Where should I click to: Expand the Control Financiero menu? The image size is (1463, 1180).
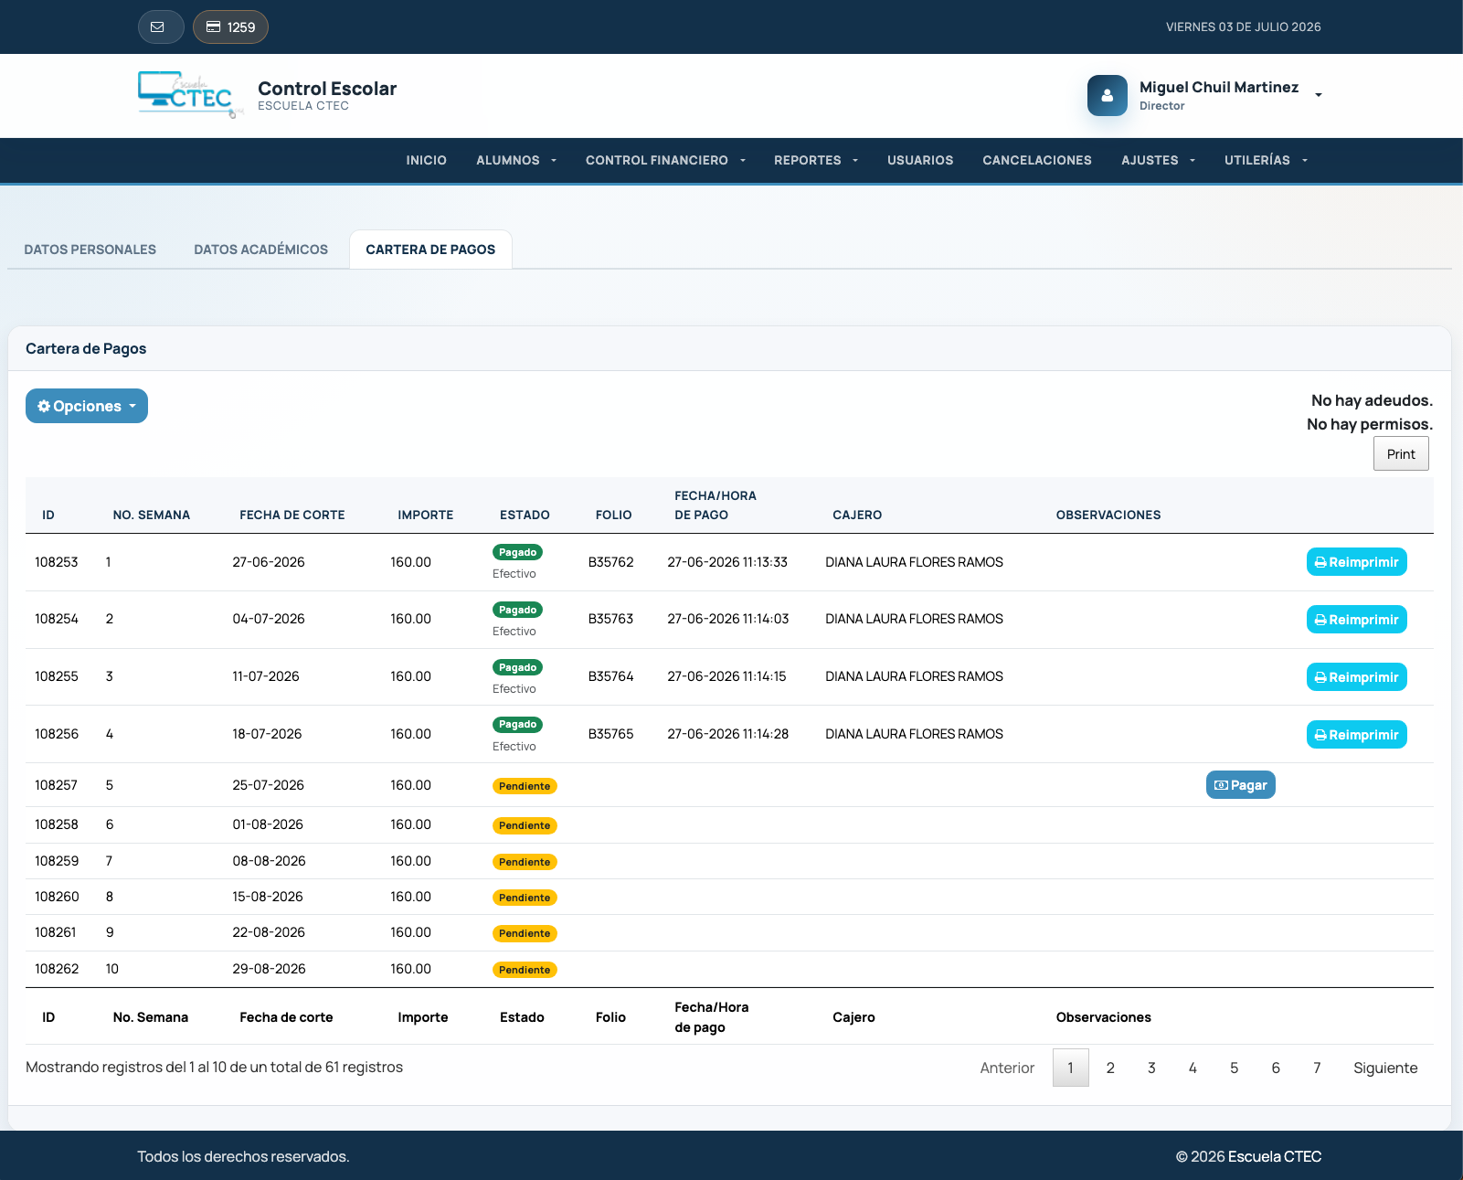(665, 160)
